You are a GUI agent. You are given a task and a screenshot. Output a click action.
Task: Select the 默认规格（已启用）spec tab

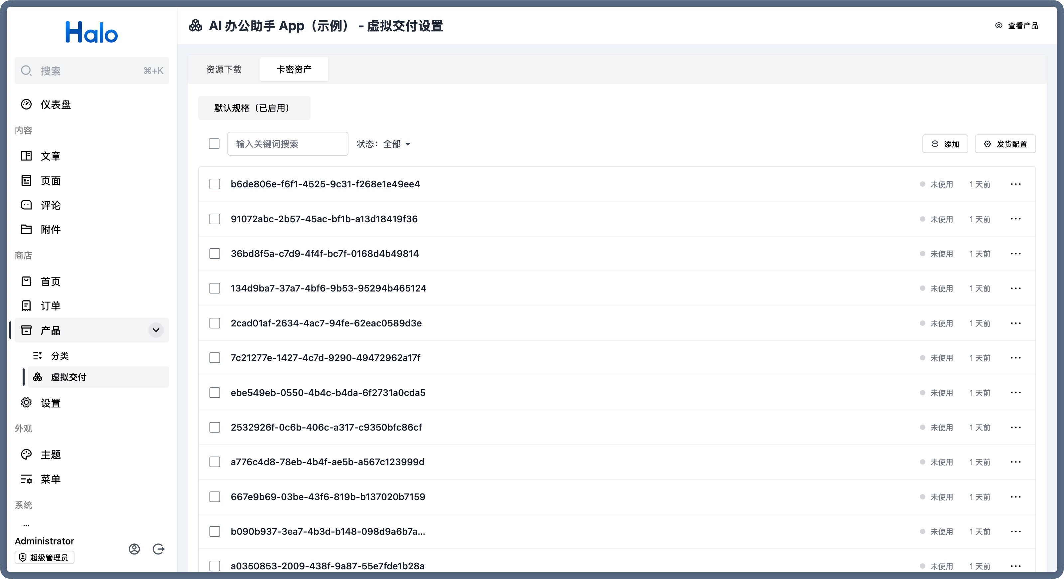point(254,108)
